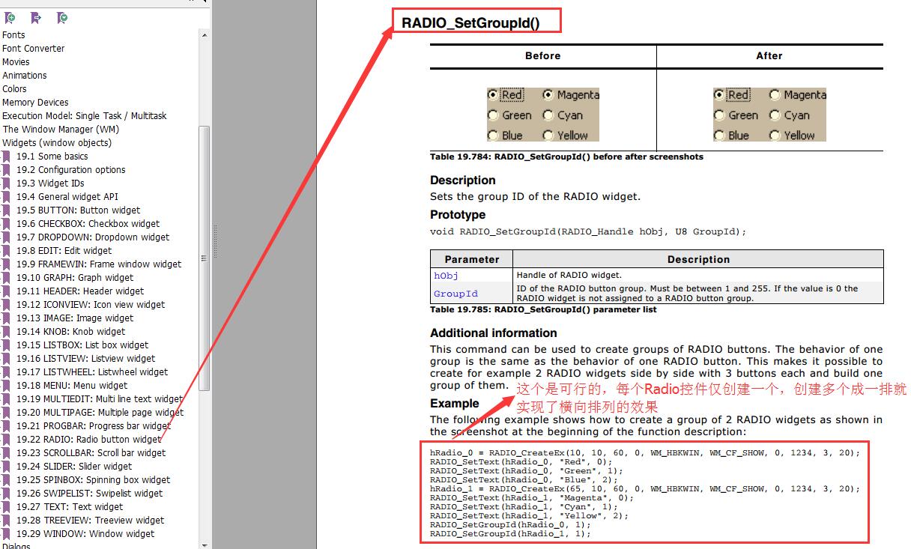The height and width of the screenshot is (549, 911).
Task: Open 19.15 LISTBOX: List box widget bookmark
Action: 82,345
